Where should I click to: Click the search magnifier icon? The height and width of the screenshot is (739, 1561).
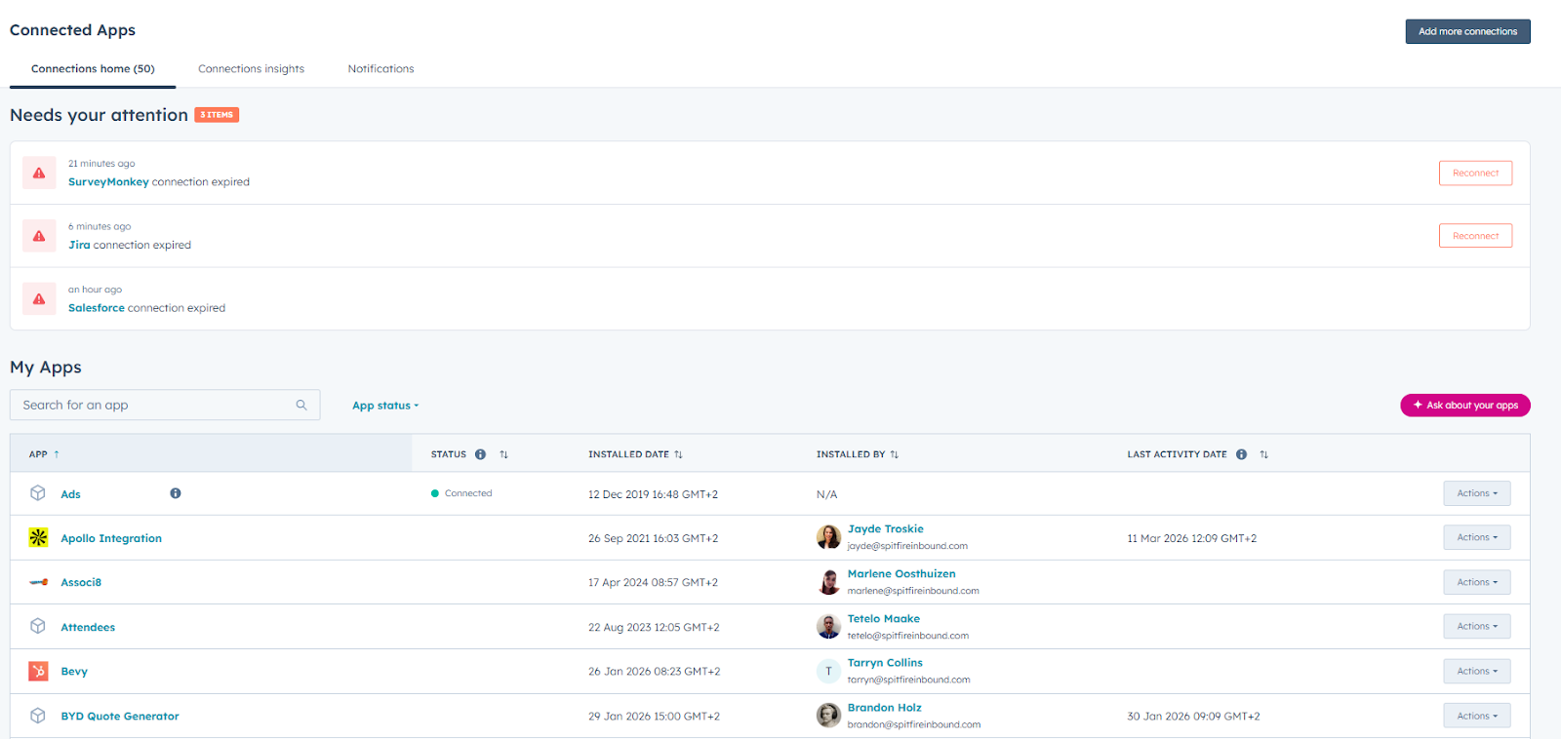[301, 405]
